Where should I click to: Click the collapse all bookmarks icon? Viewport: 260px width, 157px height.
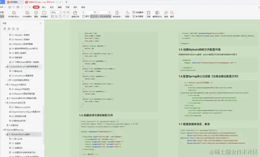[x=9, y=29]
